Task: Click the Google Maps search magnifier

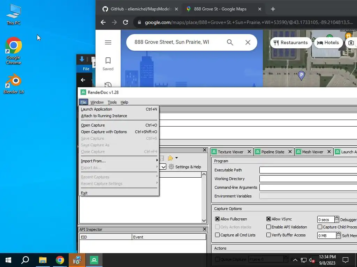Action: (x=230, y=42)
